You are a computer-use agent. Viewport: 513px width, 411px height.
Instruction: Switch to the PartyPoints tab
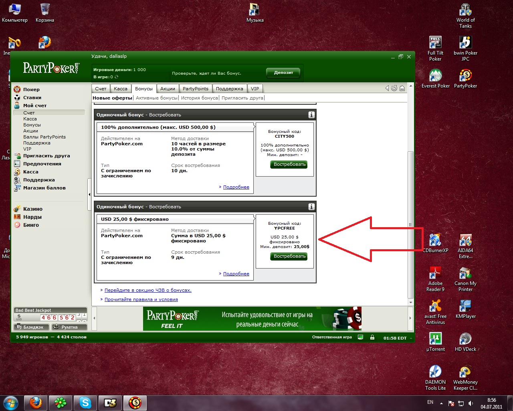tap(196, 89)
